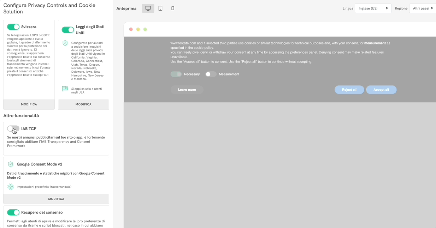The height and width of the screenshot is (228, 436).
Task: Click MODIFICA under the Svizzera card
Action: pos(29,104)
